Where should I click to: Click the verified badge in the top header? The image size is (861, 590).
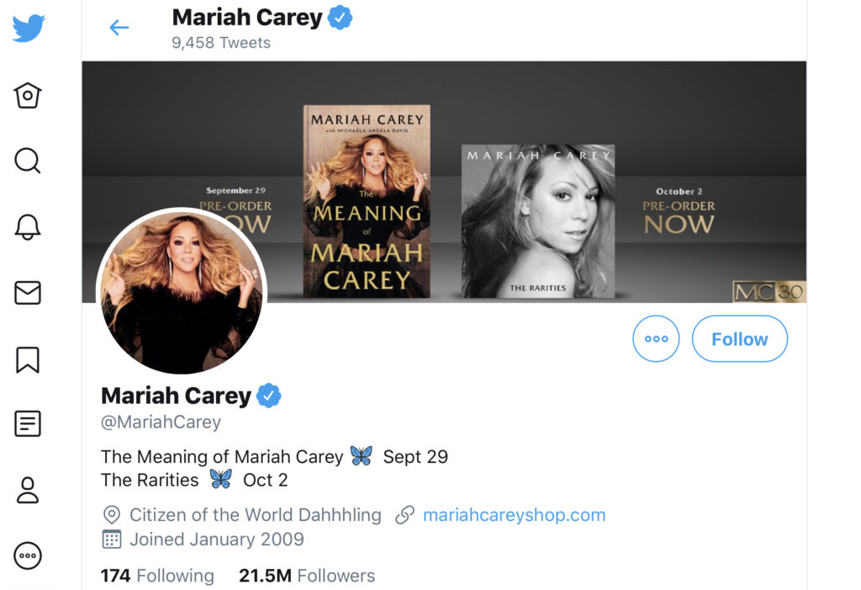340,18
